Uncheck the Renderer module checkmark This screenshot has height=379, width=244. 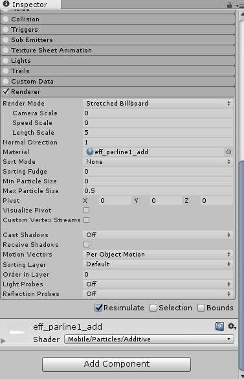[x=6, y=91]
